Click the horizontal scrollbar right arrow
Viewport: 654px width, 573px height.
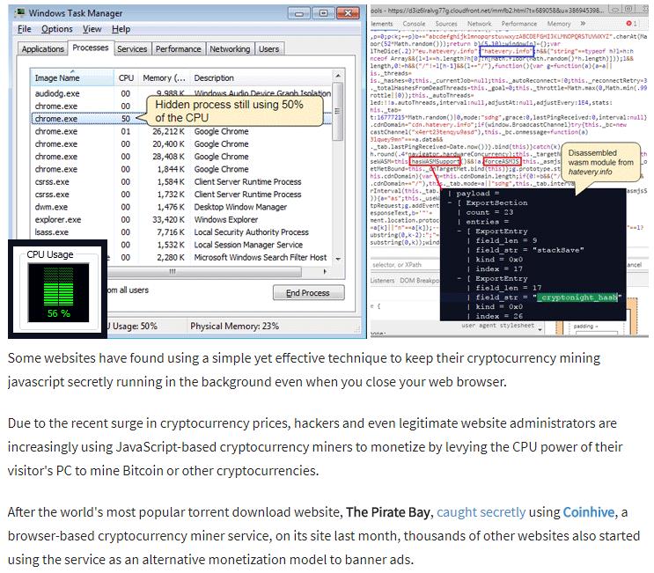pos(325,271)
